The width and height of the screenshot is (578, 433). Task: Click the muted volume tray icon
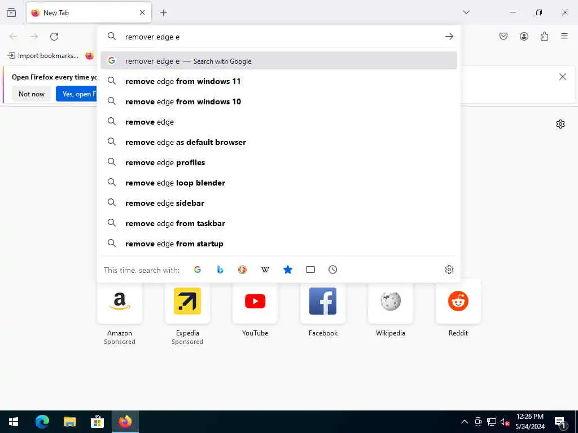click(x=505, y=422)
